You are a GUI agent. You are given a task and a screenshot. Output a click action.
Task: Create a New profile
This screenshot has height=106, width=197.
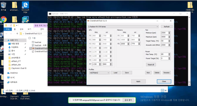(x=148, y=73)
